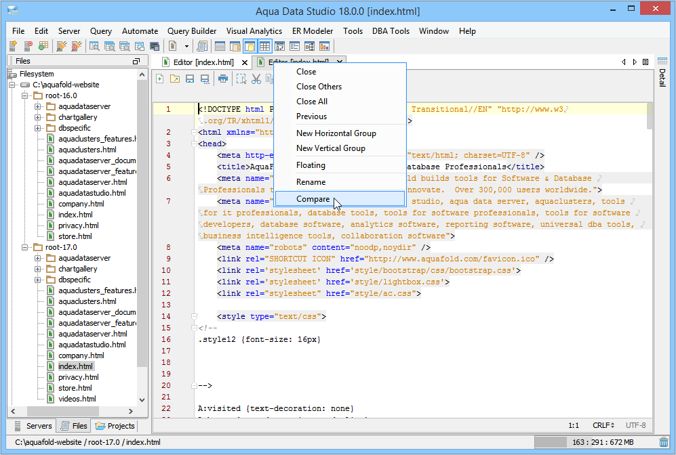Switch to the Files panel tab
The height and width of the screenshot is (455, 676).
tap(74, 426)
